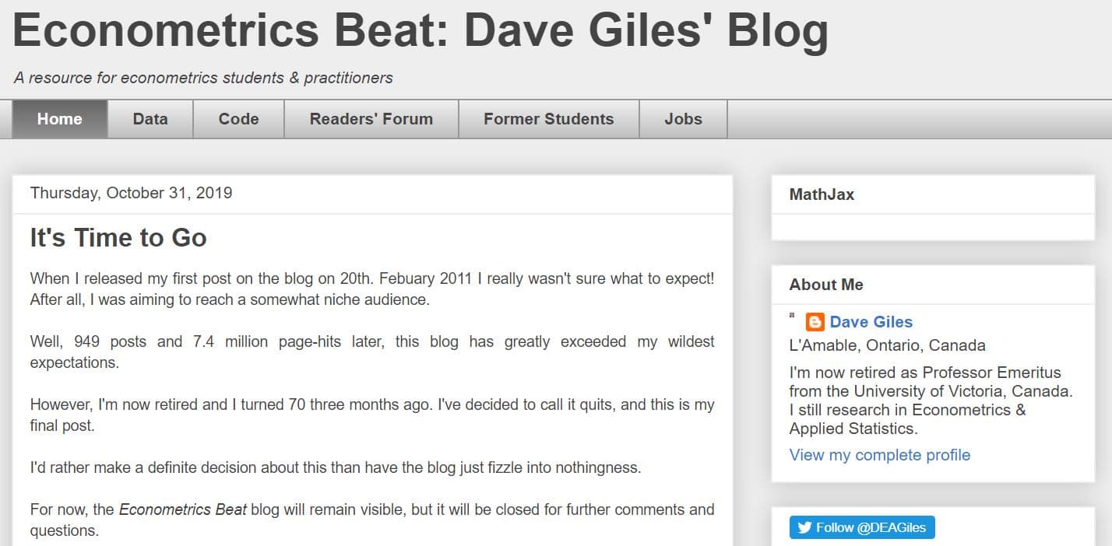Click the post date Thursday, October 31, 2019
The width and height of the screenshot is (1112, 546).
[130, 193]
